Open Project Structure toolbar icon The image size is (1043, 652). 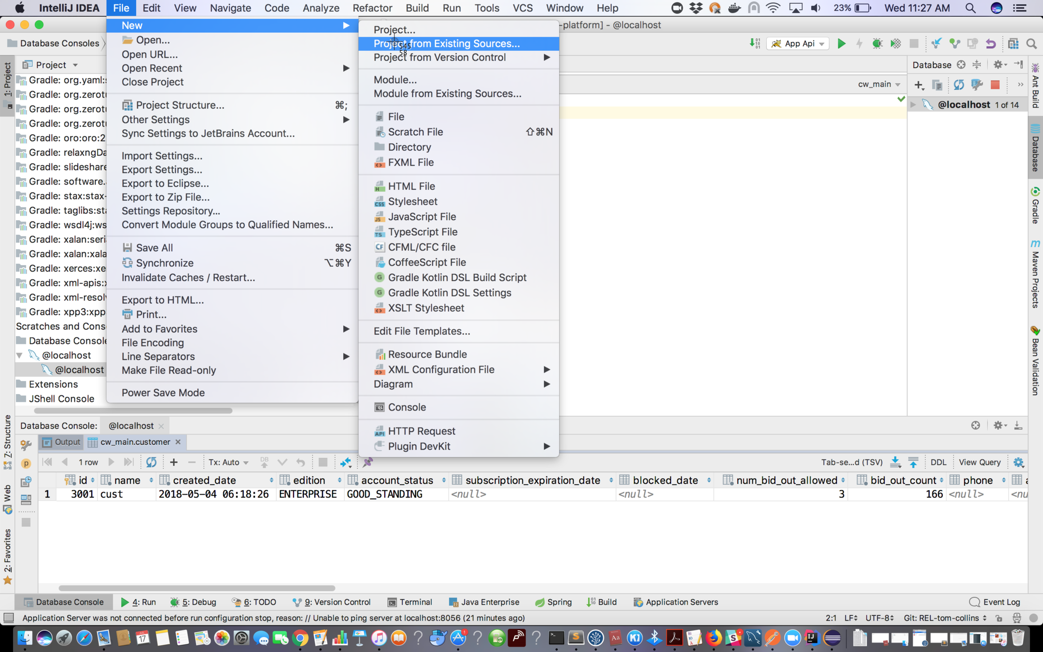pos(1013,43)
